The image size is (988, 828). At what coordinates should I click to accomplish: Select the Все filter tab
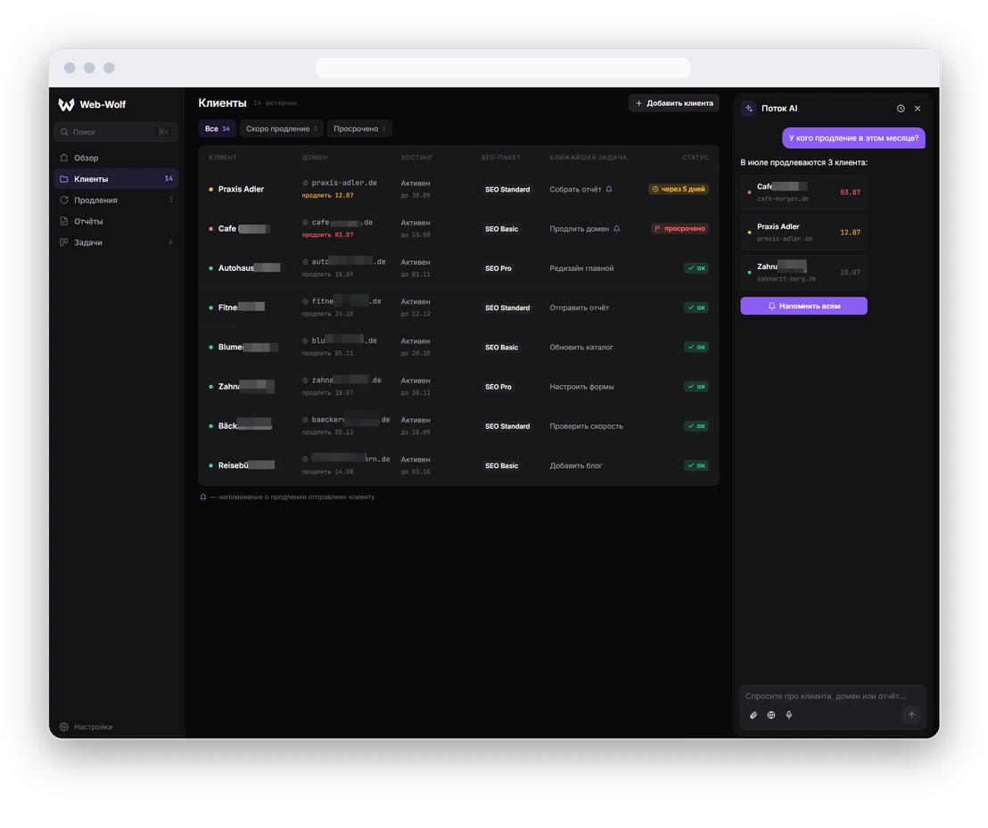coord(217,128)
